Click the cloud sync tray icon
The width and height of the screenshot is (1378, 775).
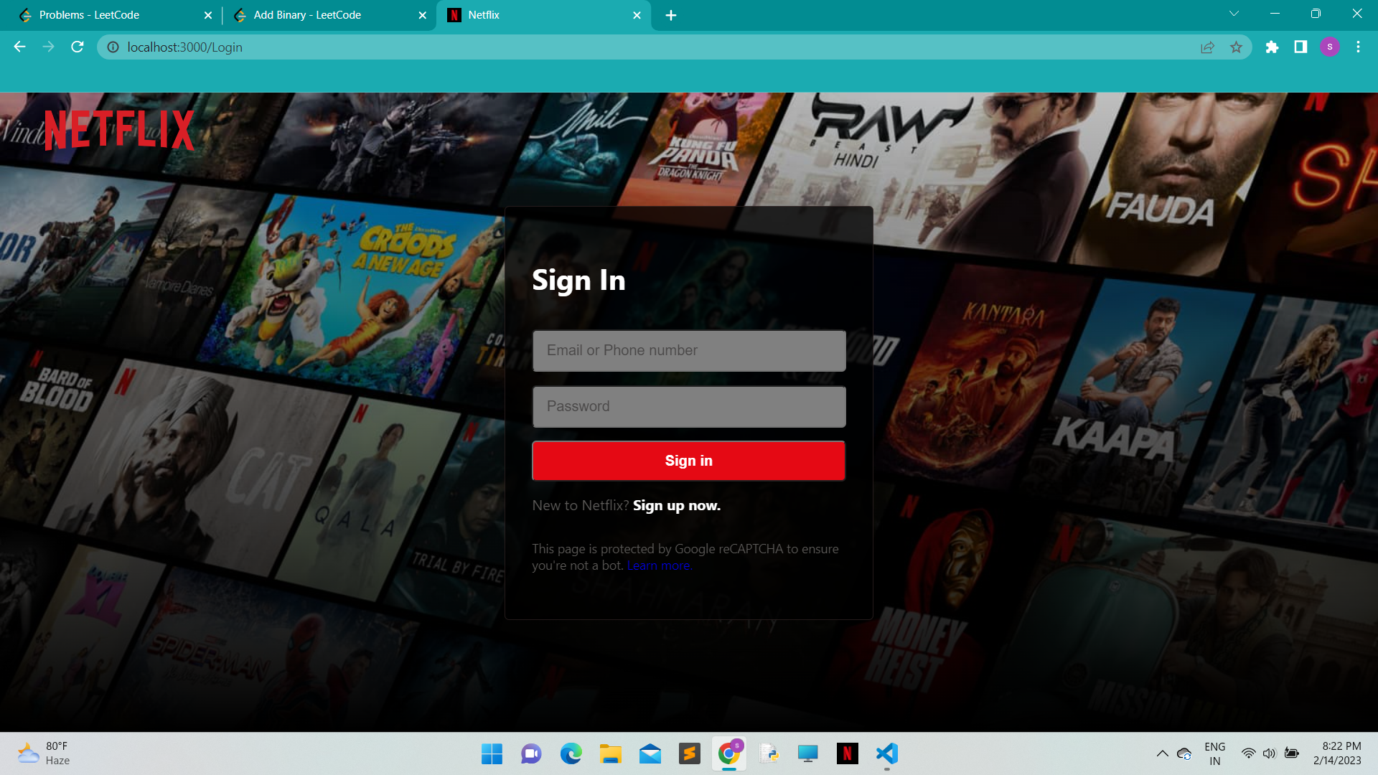click(x=1184, y=753)
